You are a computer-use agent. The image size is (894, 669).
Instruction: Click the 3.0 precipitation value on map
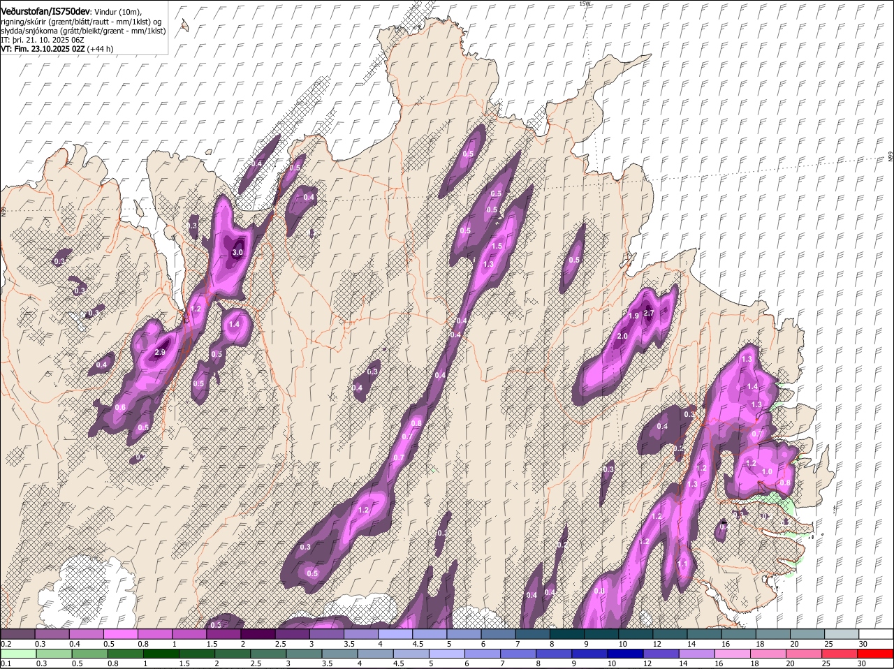237,252
